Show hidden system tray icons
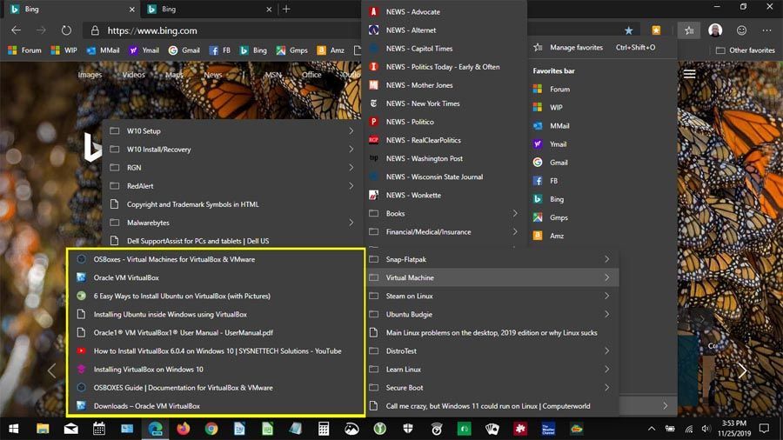 [651, 429]
